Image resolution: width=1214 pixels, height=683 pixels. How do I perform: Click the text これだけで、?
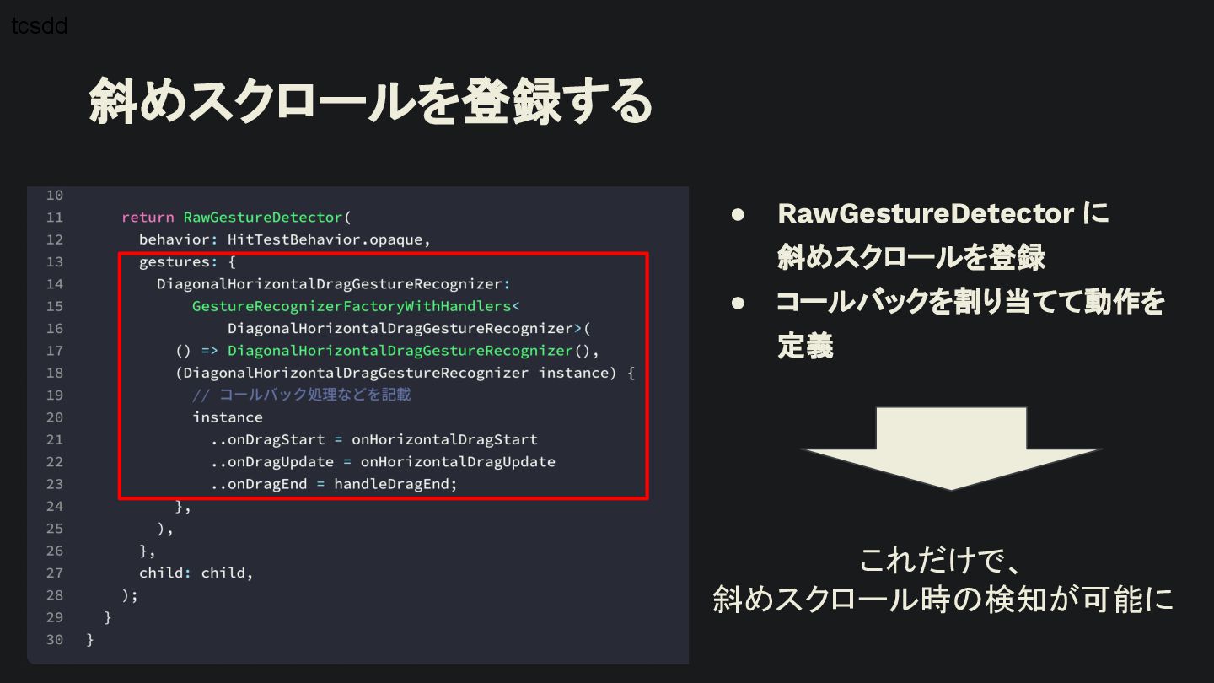942,560
